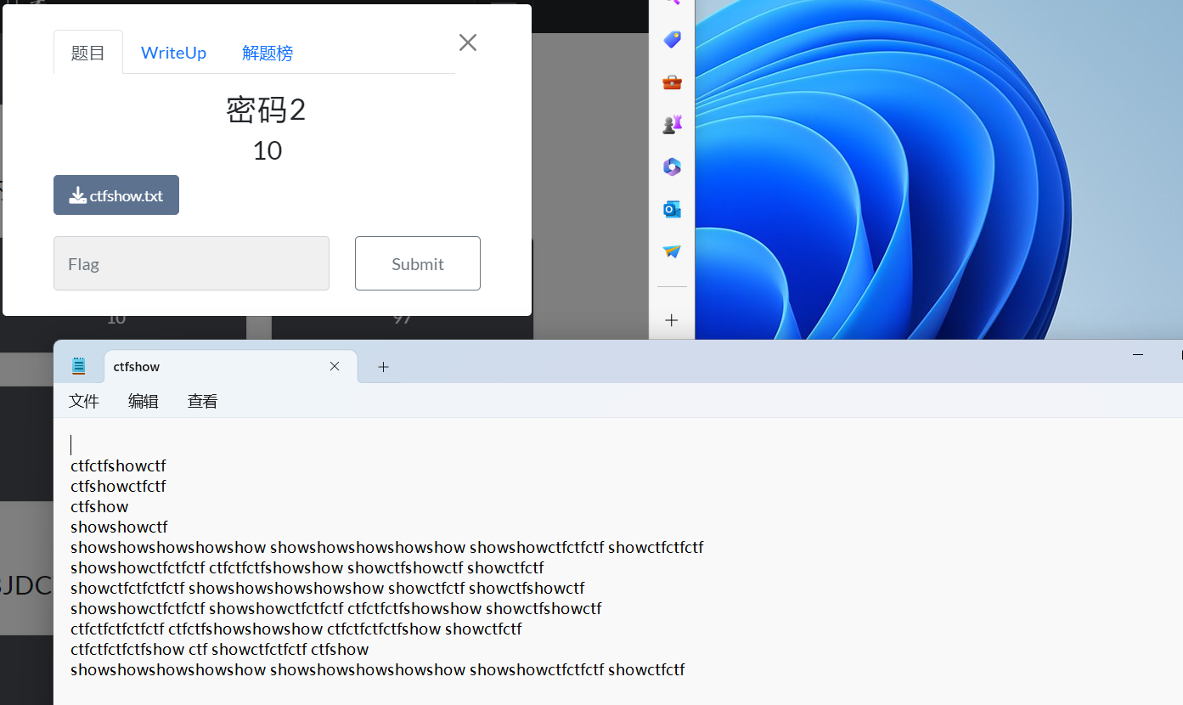
Task: Select the ctfshow tab in Notepad
Action: pos(231,366)
